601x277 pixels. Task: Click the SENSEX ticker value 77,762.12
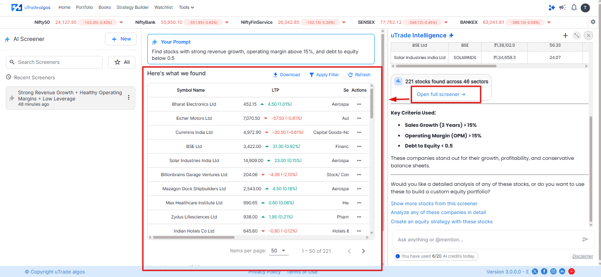pos(391,22)
